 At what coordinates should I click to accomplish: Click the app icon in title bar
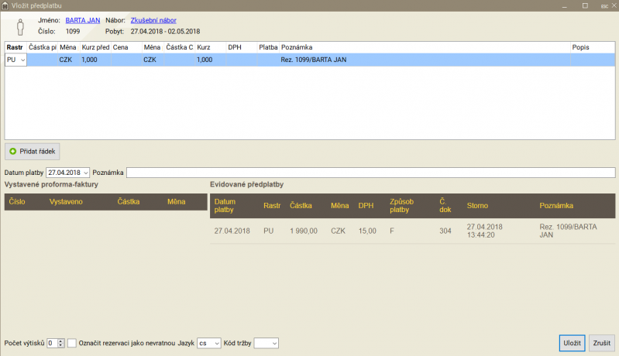5,5
